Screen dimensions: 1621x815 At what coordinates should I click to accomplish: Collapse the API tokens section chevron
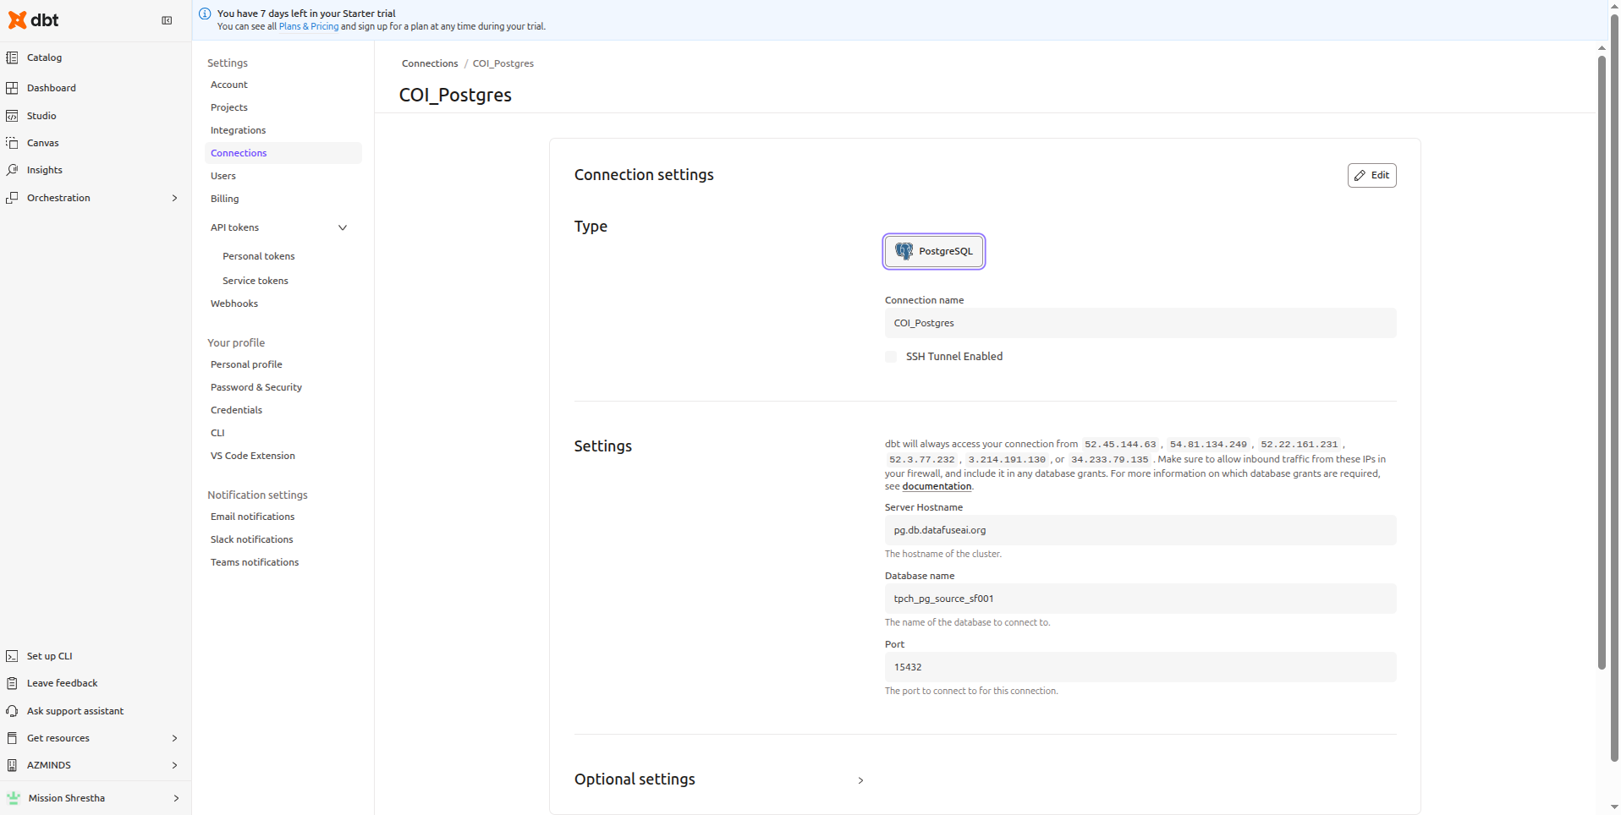[x=343, y=227]
